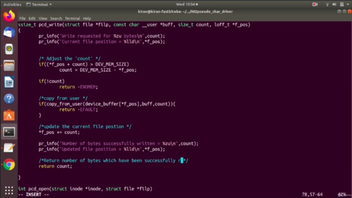Open Rhythmbox music player icon
This screenshot has height=198, width=352.
coord(9,49)
